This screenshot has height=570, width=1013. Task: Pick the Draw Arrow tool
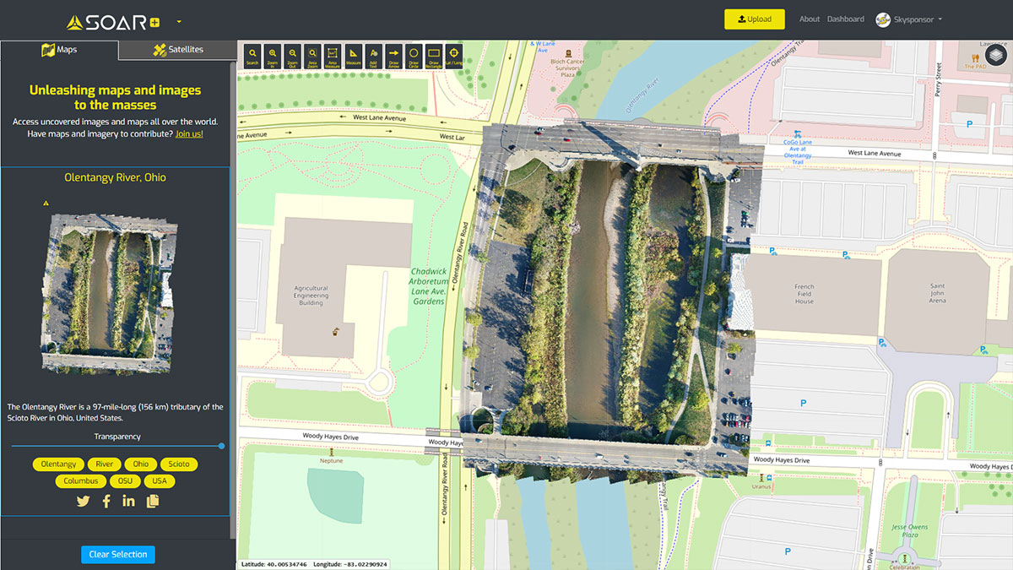coord(393,55)
